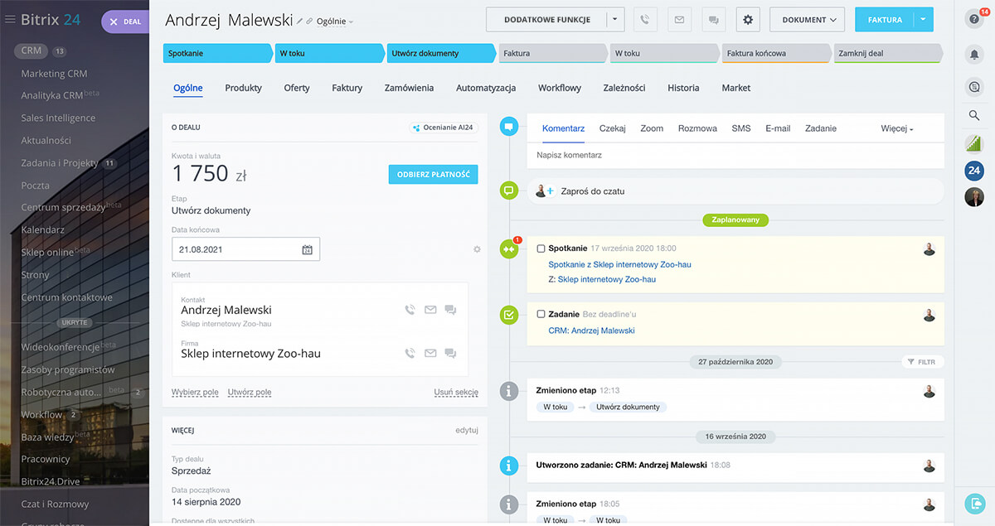The height and width of the screenshot is (526, 995).
Task: Click the Odbierz płatność button
Action: [433, 175]
